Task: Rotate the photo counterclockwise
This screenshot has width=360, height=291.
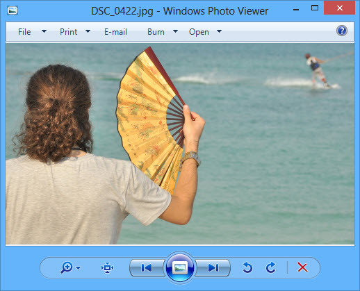Action: (247, 267)
